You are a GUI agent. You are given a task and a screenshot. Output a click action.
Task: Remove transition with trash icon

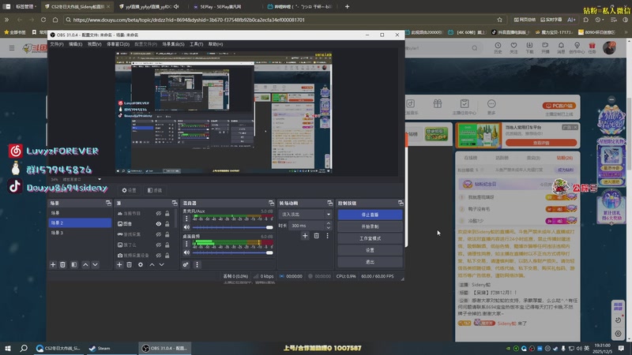[x=317, y=236]
